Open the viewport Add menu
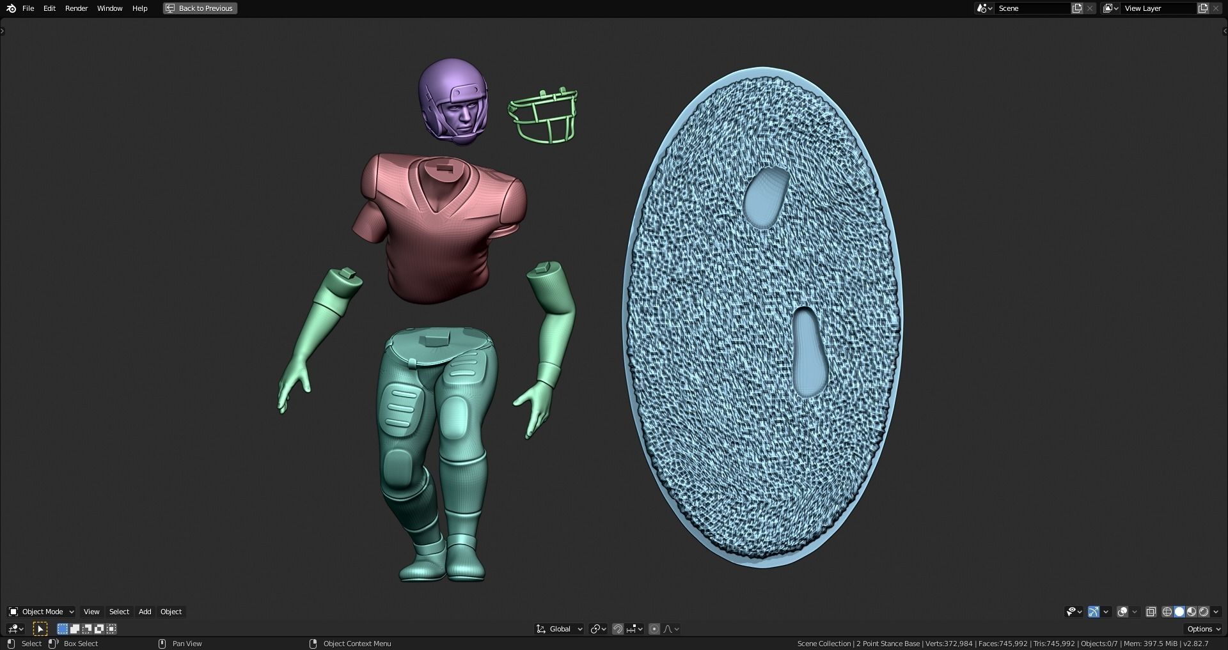 [145, 612]
